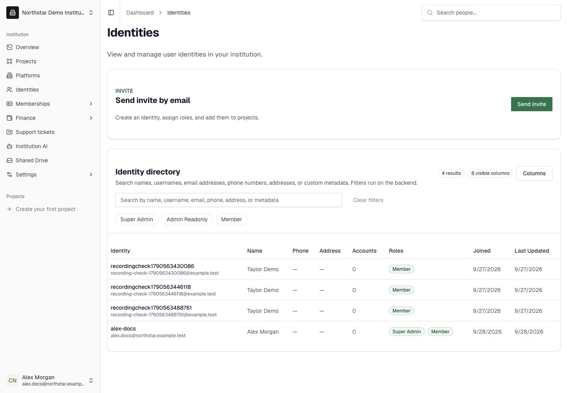Click the Shared Drive icon
Screen dimensions: 567x393
coord(9,160)
